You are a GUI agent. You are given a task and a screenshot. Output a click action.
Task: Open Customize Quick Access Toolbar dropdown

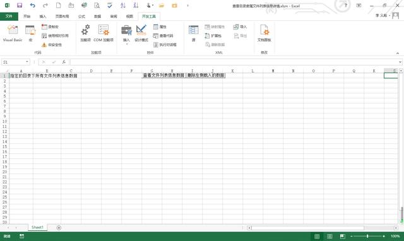(x=187, y=6)
